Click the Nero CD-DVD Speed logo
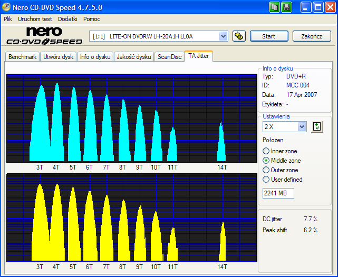The height and width of the screenshot is (277, 338). (x=43, y=36)
